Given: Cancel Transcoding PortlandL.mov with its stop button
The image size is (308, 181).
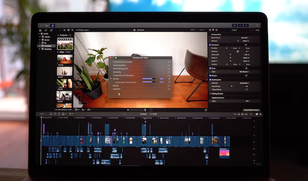Looking at the screenshot, I should (x=169, y=82).
